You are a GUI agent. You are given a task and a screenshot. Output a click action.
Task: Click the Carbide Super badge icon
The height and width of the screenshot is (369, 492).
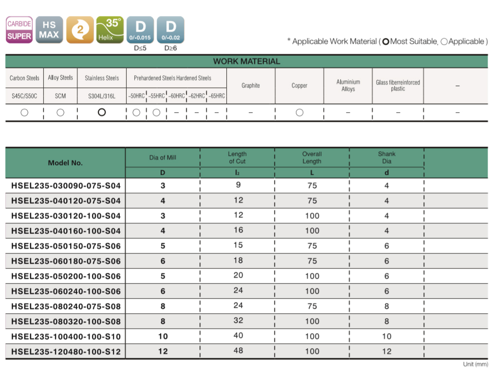pyautogui.click(x=19, y=30)
